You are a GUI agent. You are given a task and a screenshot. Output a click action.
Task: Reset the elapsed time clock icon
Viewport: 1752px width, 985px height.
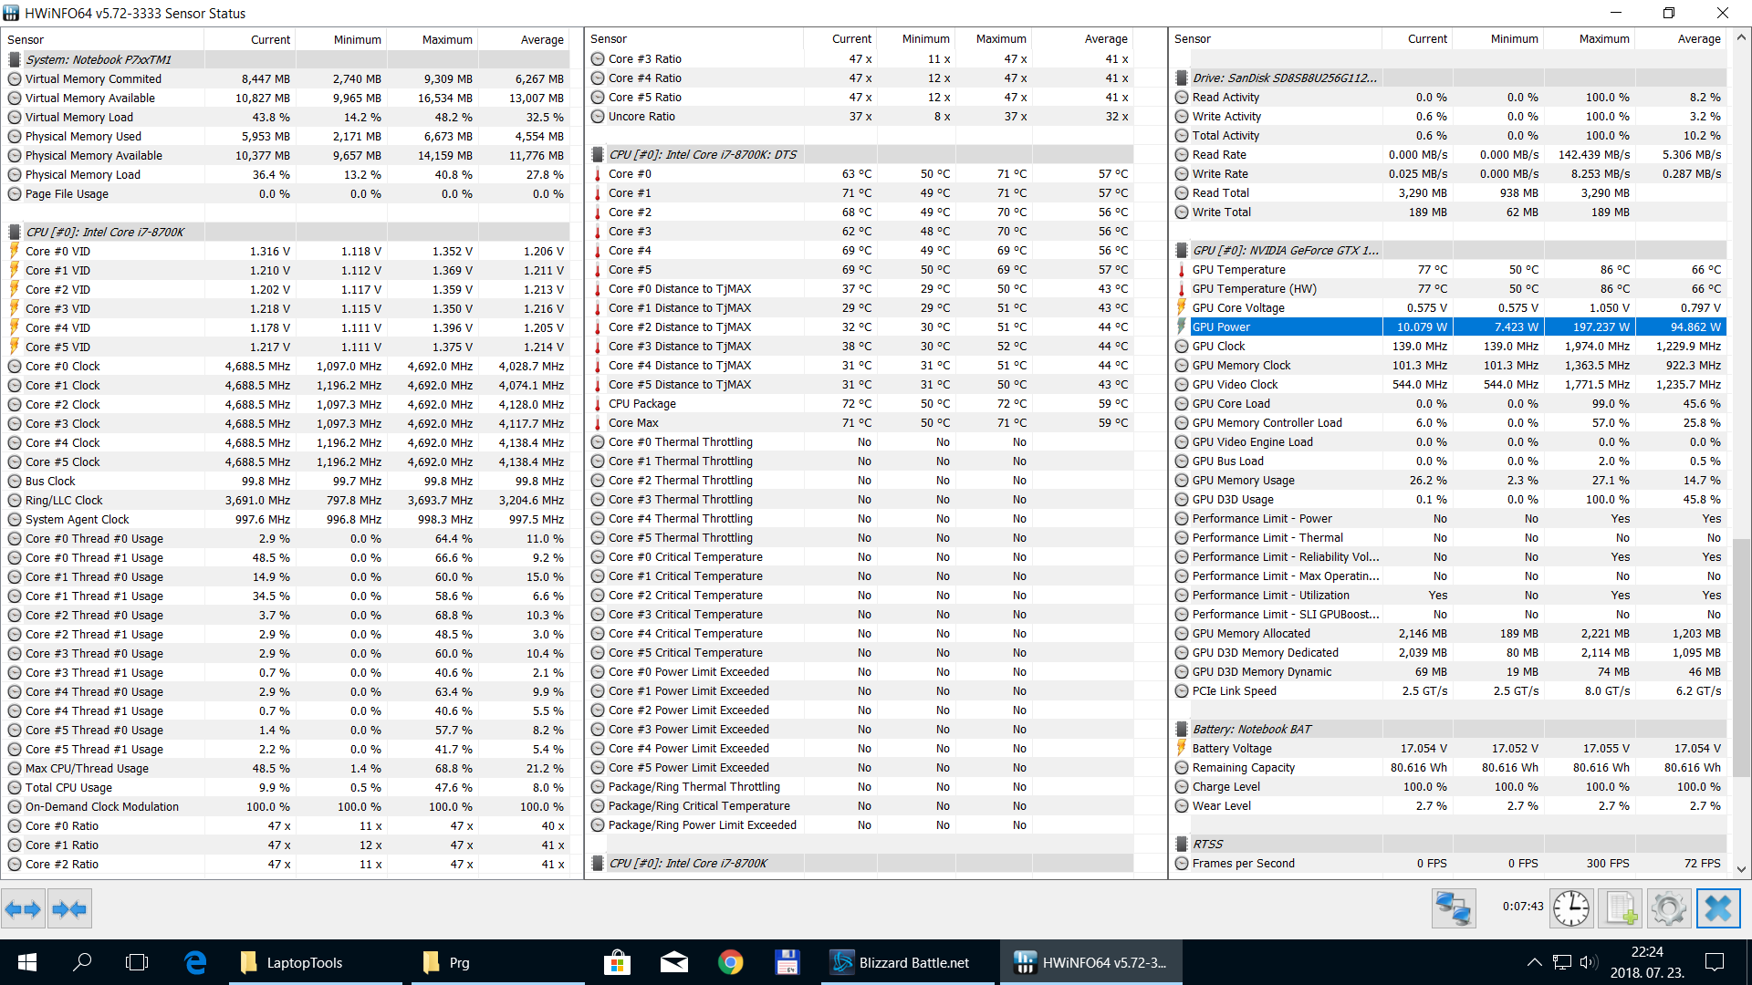coord(1571,908)
